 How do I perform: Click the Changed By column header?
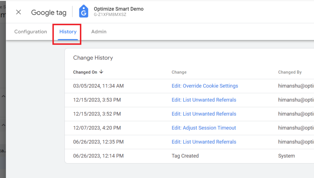point(290,72)
